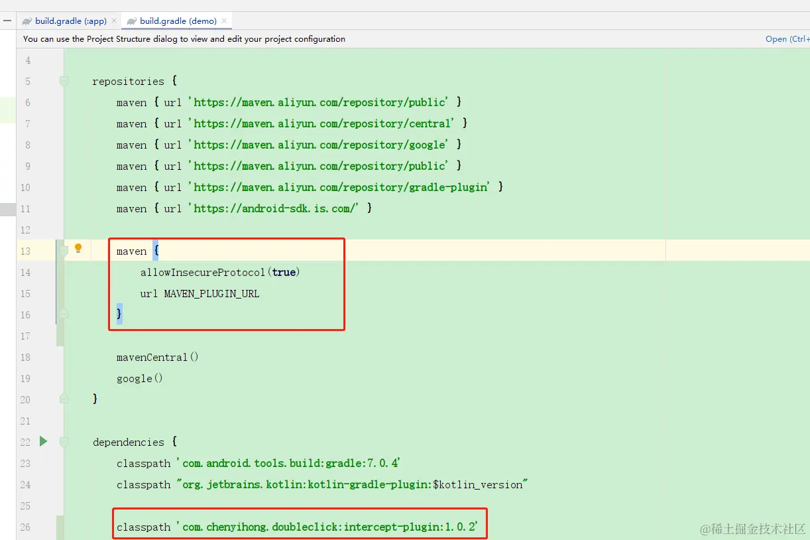This screenshot has width=810, height=540.
Task: Switch to build.gradle (:app) tab
Action: click(70, 21)
